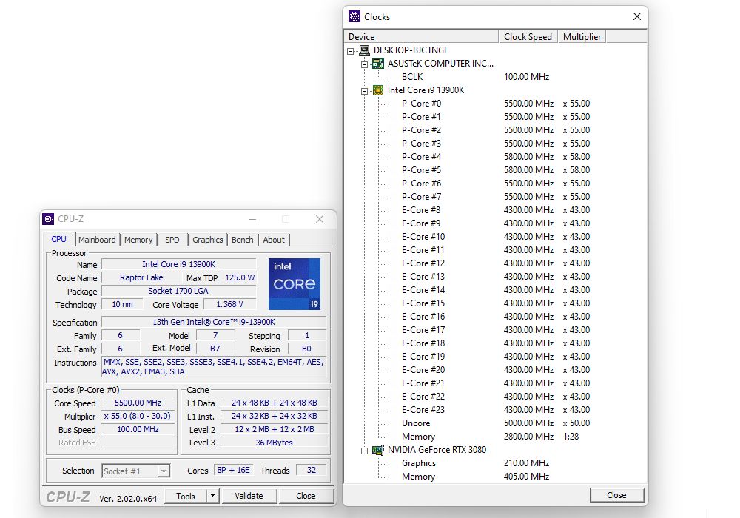Image resolution: width=740 pixels, height=518 pixels.
Task: Collapse the ASUSTeK COMPUTER INC node
Action: point(364,64)
